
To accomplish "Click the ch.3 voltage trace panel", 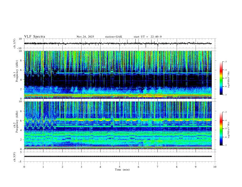I will (120, 157).
